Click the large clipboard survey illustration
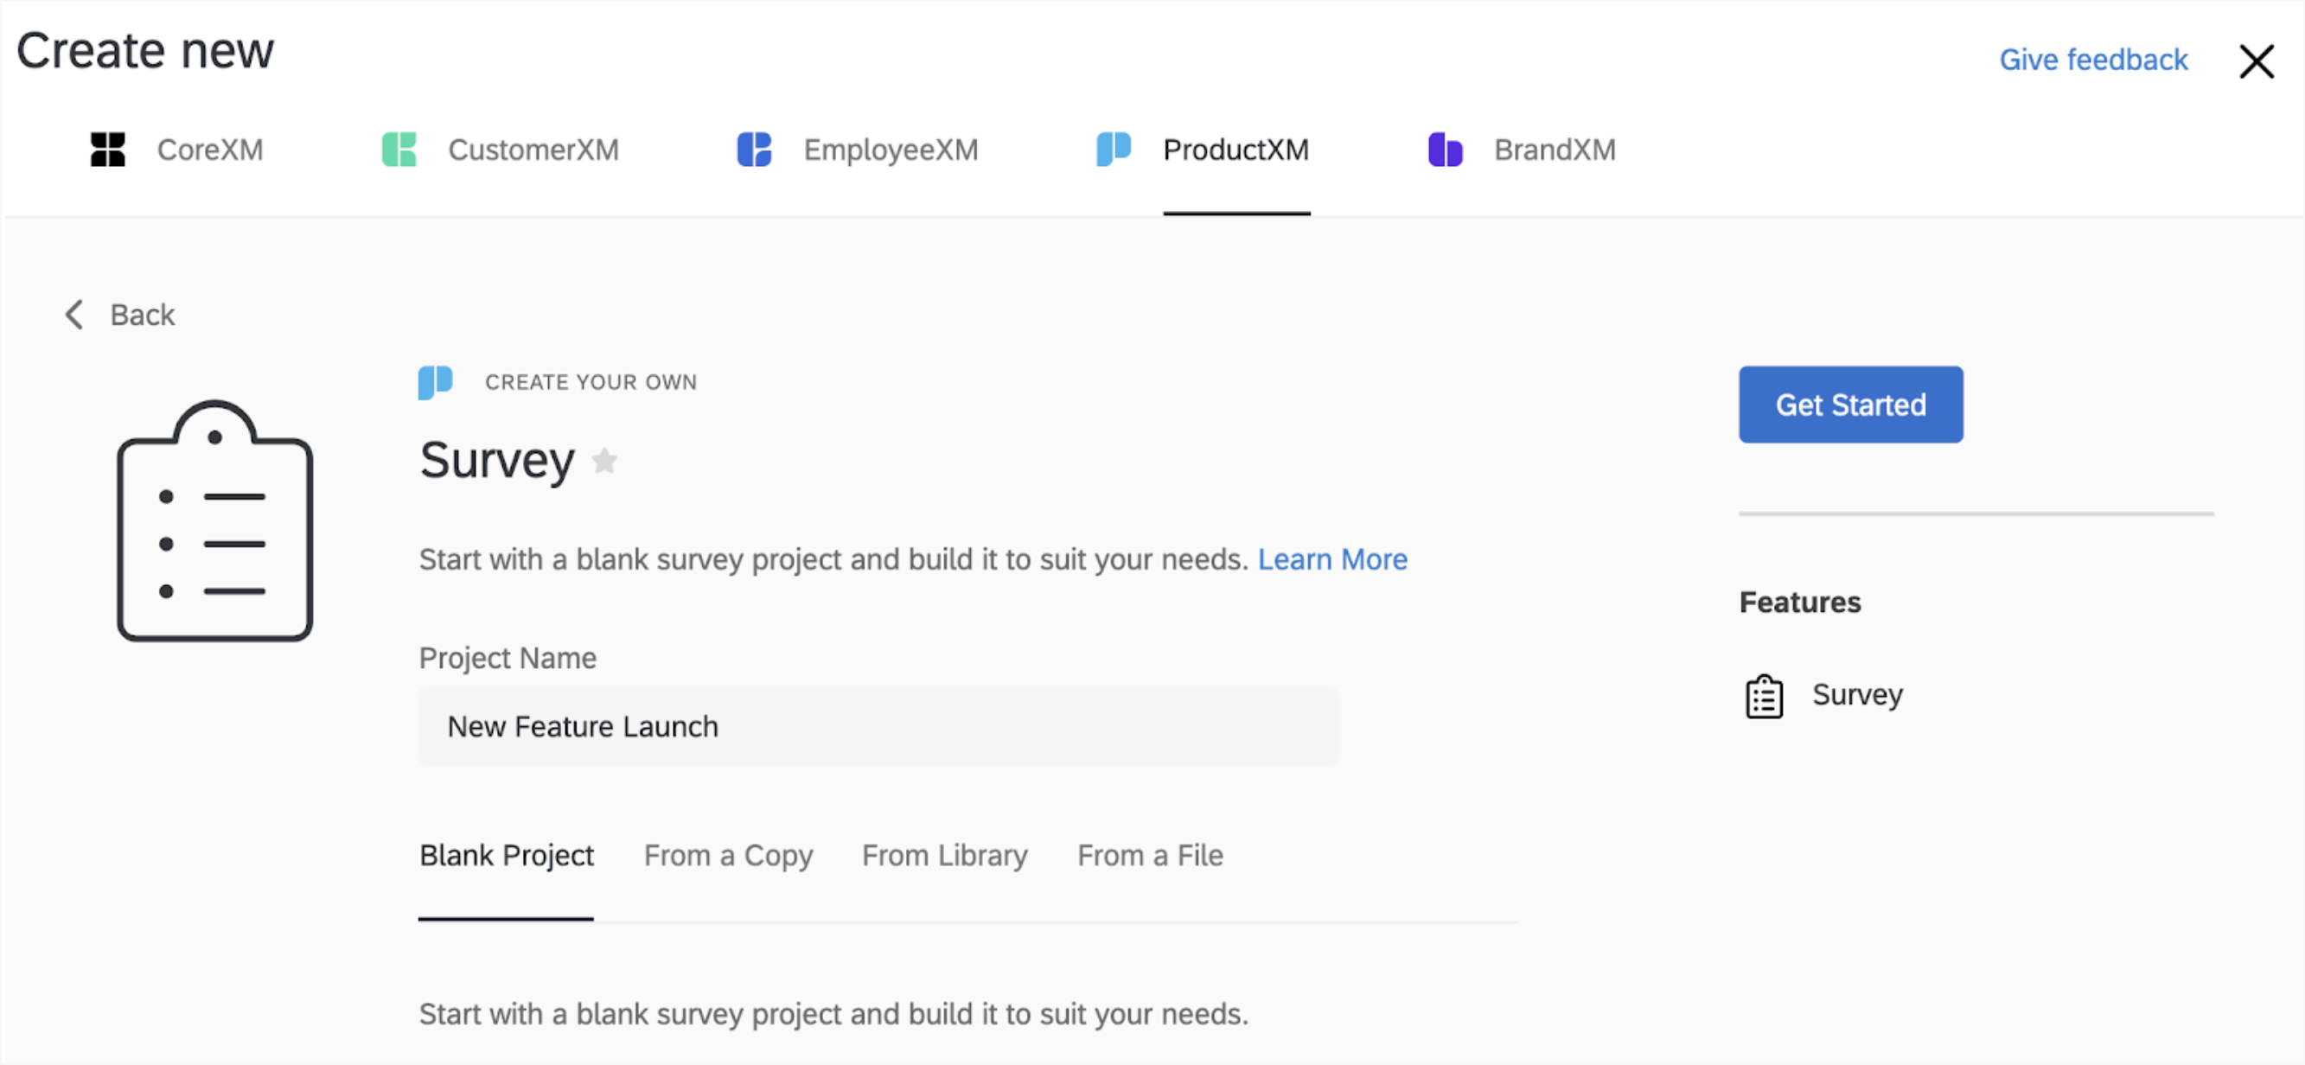2305x1065 pixels. [x=214, y=520]
